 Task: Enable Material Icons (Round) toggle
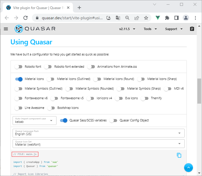click(x=97, y=79)
